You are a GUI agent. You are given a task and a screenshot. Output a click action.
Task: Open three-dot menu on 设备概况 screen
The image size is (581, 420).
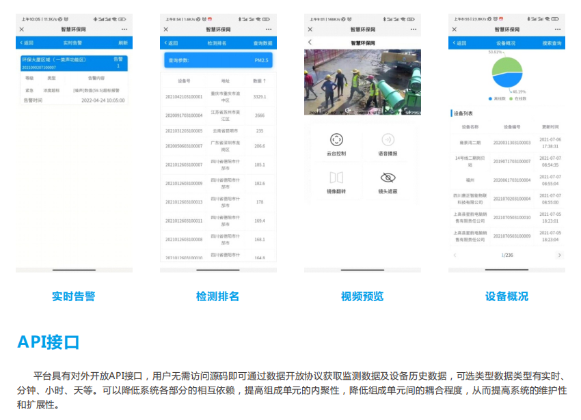pos(557,29)
